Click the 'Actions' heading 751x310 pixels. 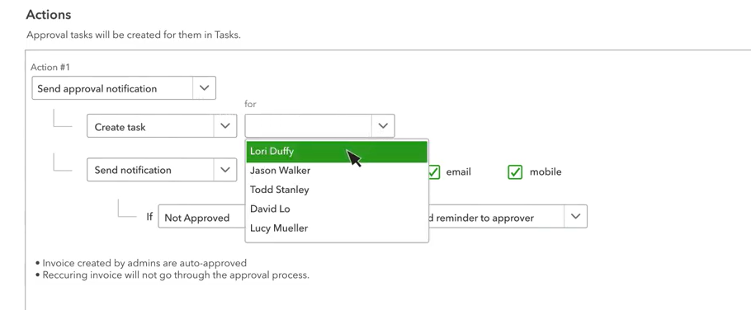click(49, 15)
